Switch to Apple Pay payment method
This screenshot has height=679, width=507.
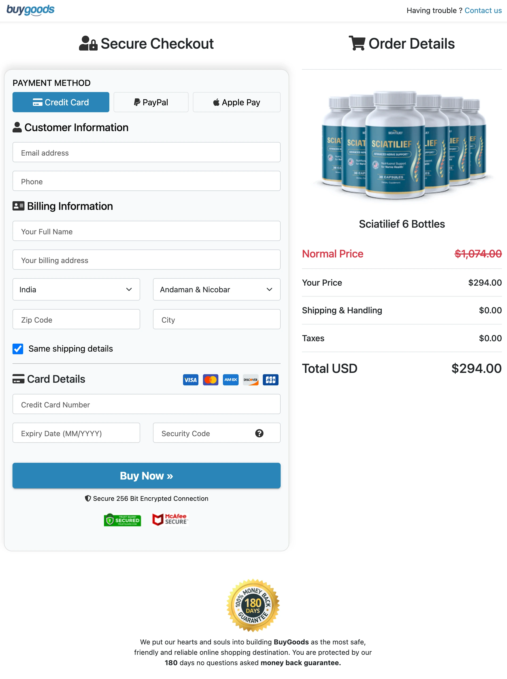[237, 102]
